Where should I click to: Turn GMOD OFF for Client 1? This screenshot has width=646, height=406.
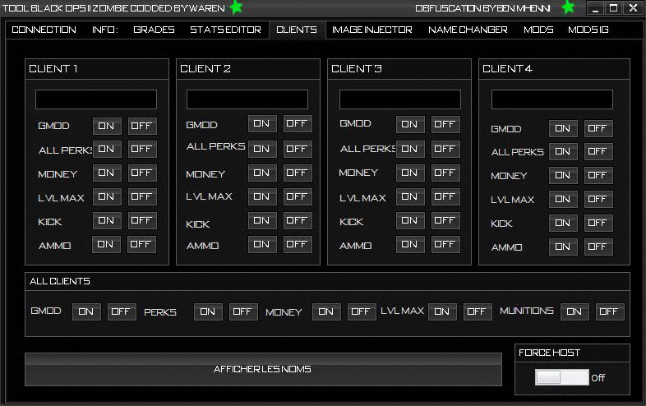pyautogui.click(x=142, y=126)
